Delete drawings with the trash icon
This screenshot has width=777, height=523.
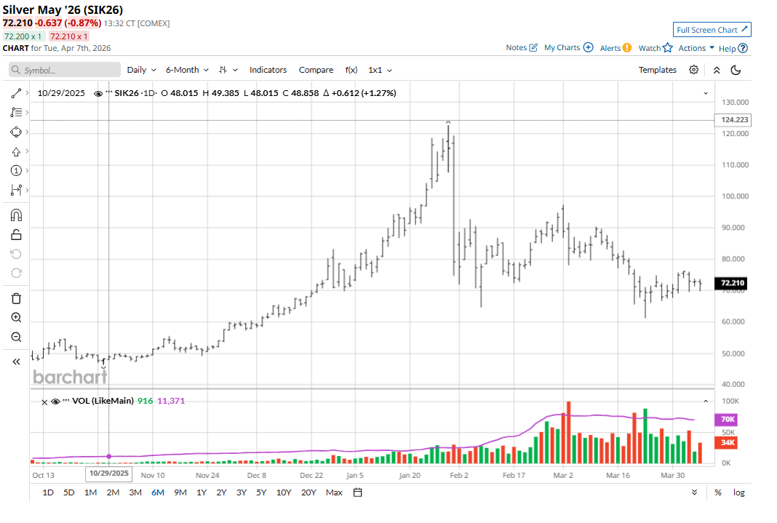(x=16, y=298)
